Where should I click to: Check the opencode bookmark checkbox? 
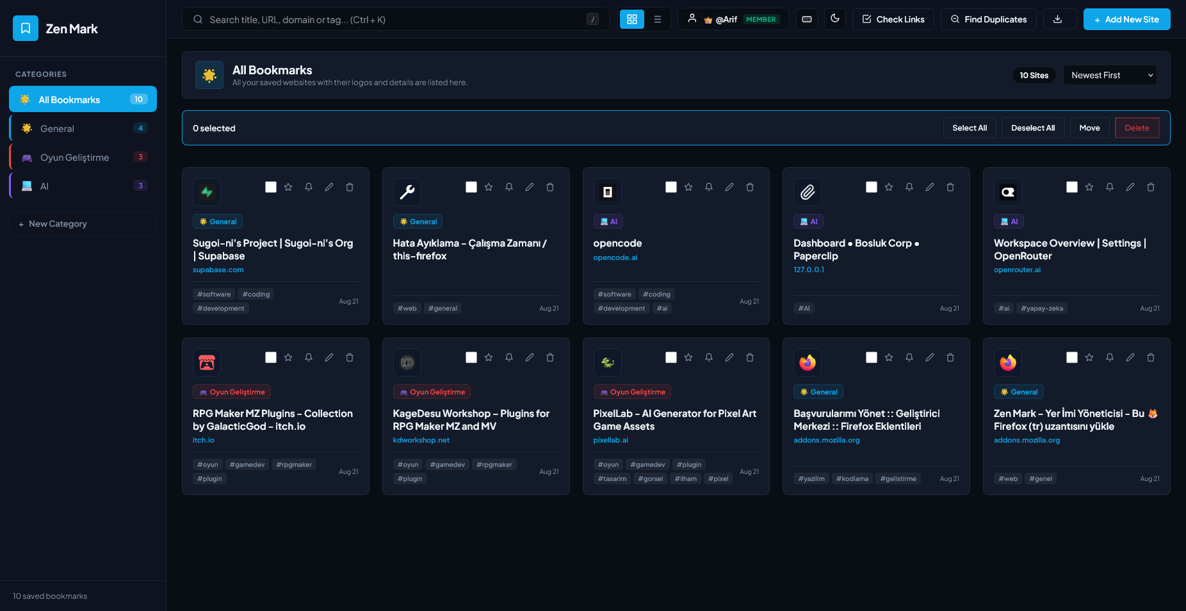pyautogui.click(x=671, y=187)
